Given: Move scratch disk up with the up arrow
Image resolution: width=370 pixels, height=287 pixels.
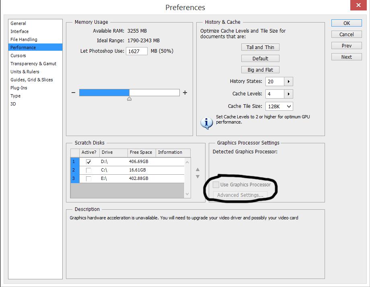Looking at the screenshot, I should (x=198, y=169).
